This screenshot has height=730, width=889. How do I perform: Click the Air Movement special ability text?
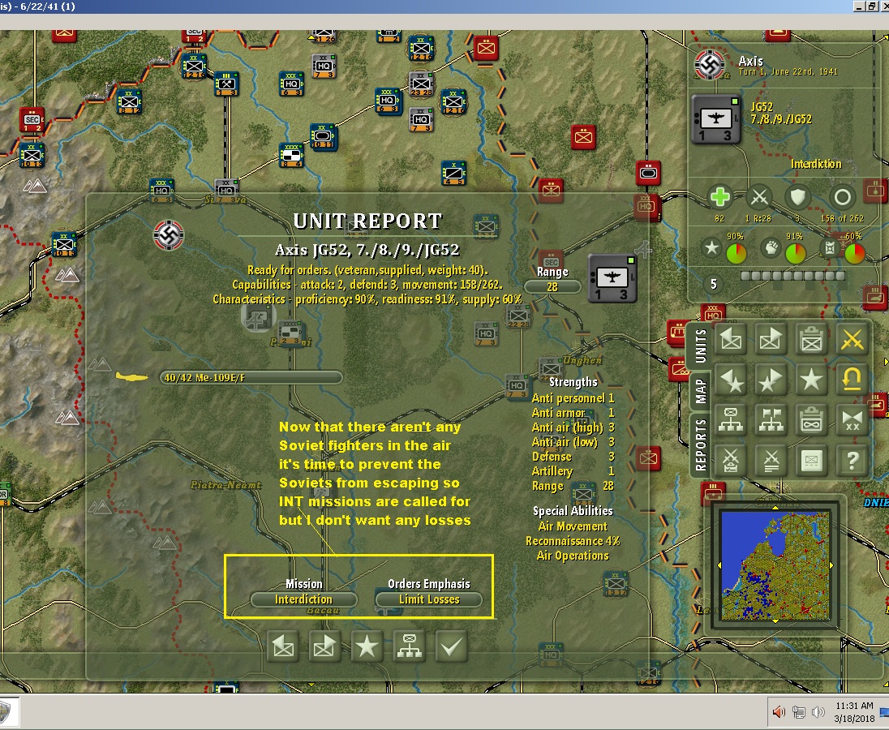[x=573, y=526]
